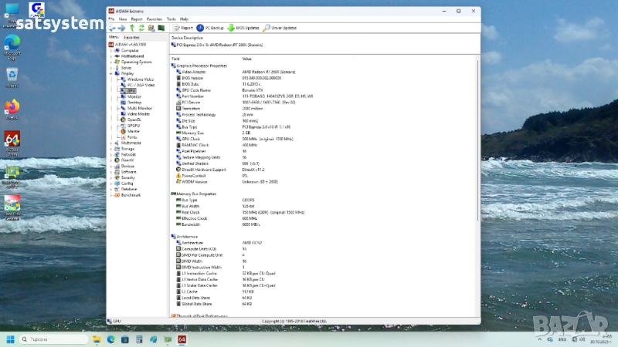Open the Tools menu
The height and width of the screenshot is (347, 618).
tap(171, 19)
